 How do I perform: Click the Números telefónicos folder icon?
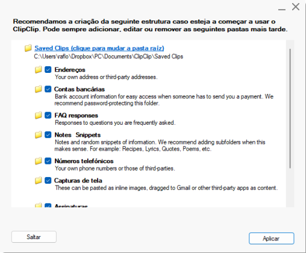(x=38, y=161)
